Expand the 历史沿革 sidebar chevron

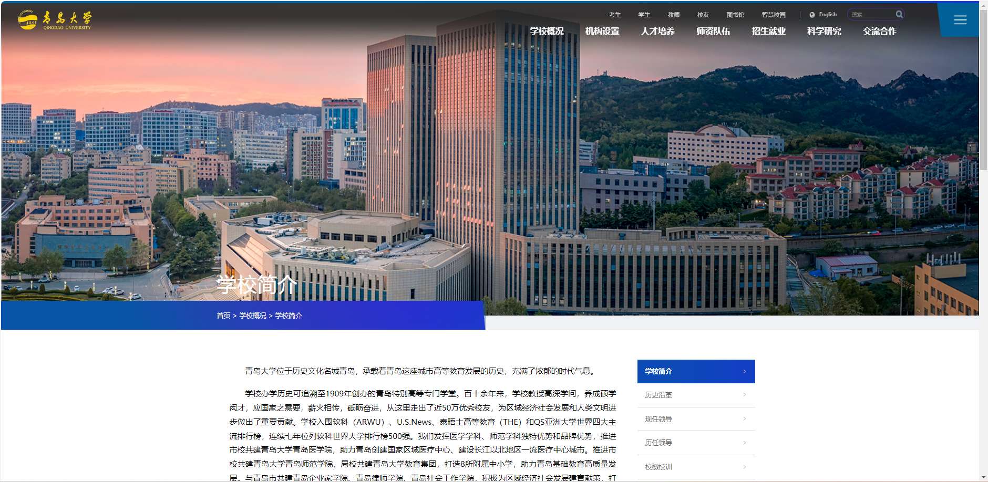pyautogui.click(x=744, y=395)
